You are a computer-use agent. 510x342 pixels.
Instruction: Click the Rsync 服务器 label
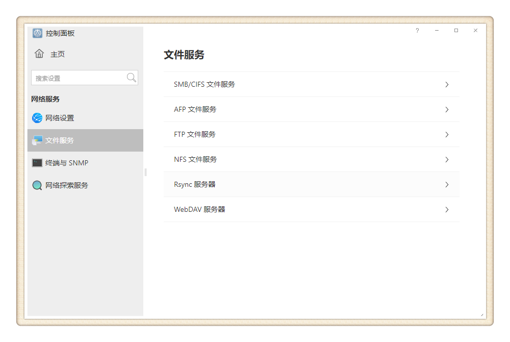(x=194, y=184)
